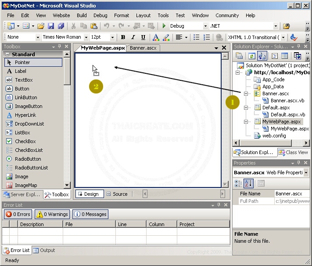312x266 pixels.
Task: Toggle Underline formatting
Action: point(143,37)
